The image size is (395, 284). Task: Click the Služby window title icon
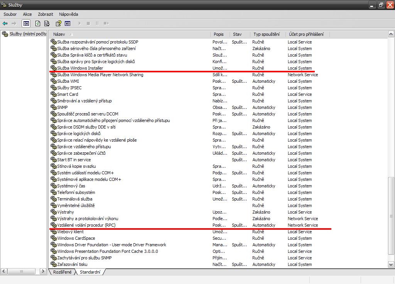[4, 4]
